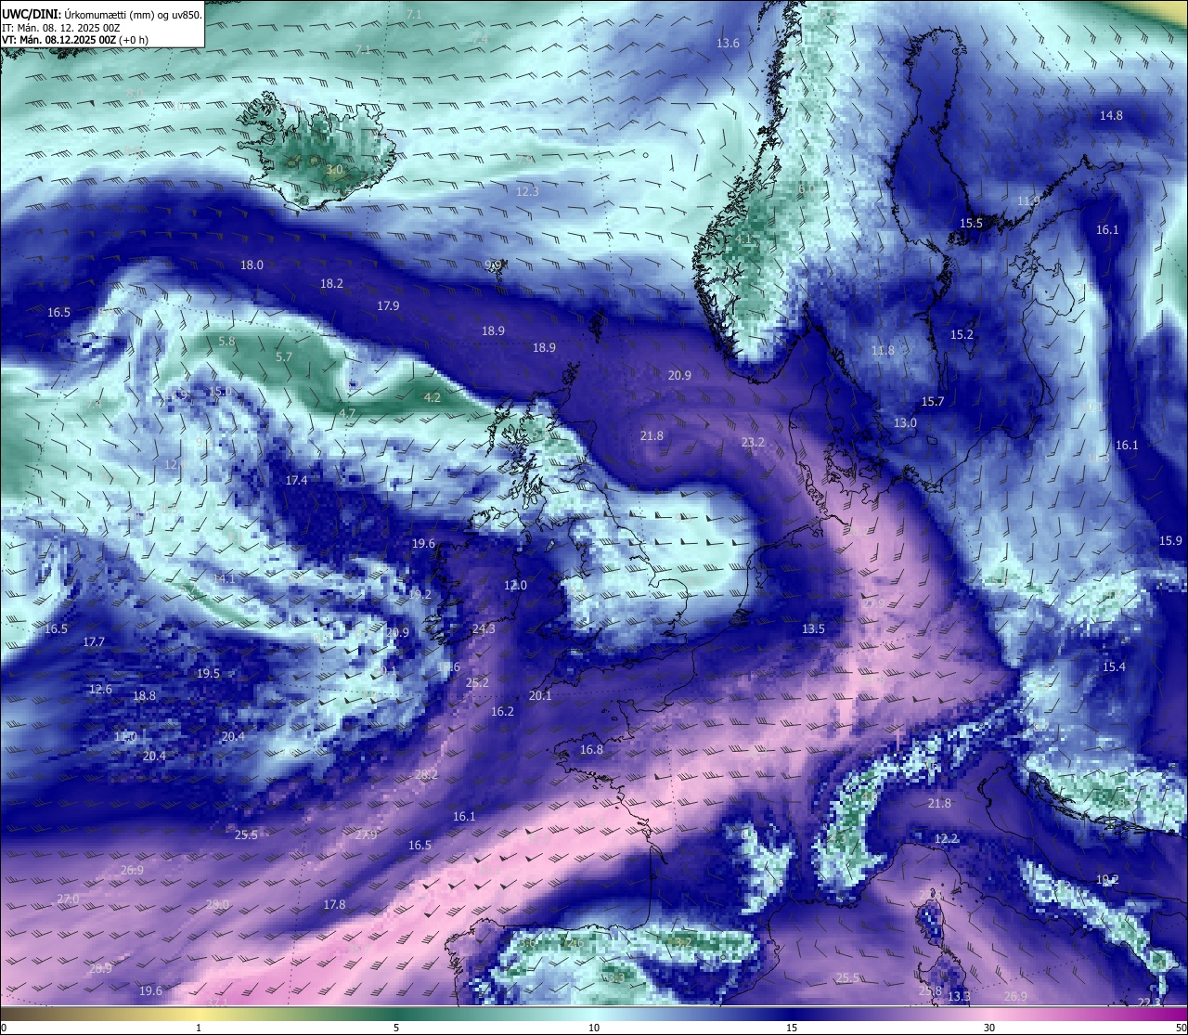This screenshot has height=1035, width=1188.
Task: Click the 15.2 map value
Action: click(x=962, y=334)
